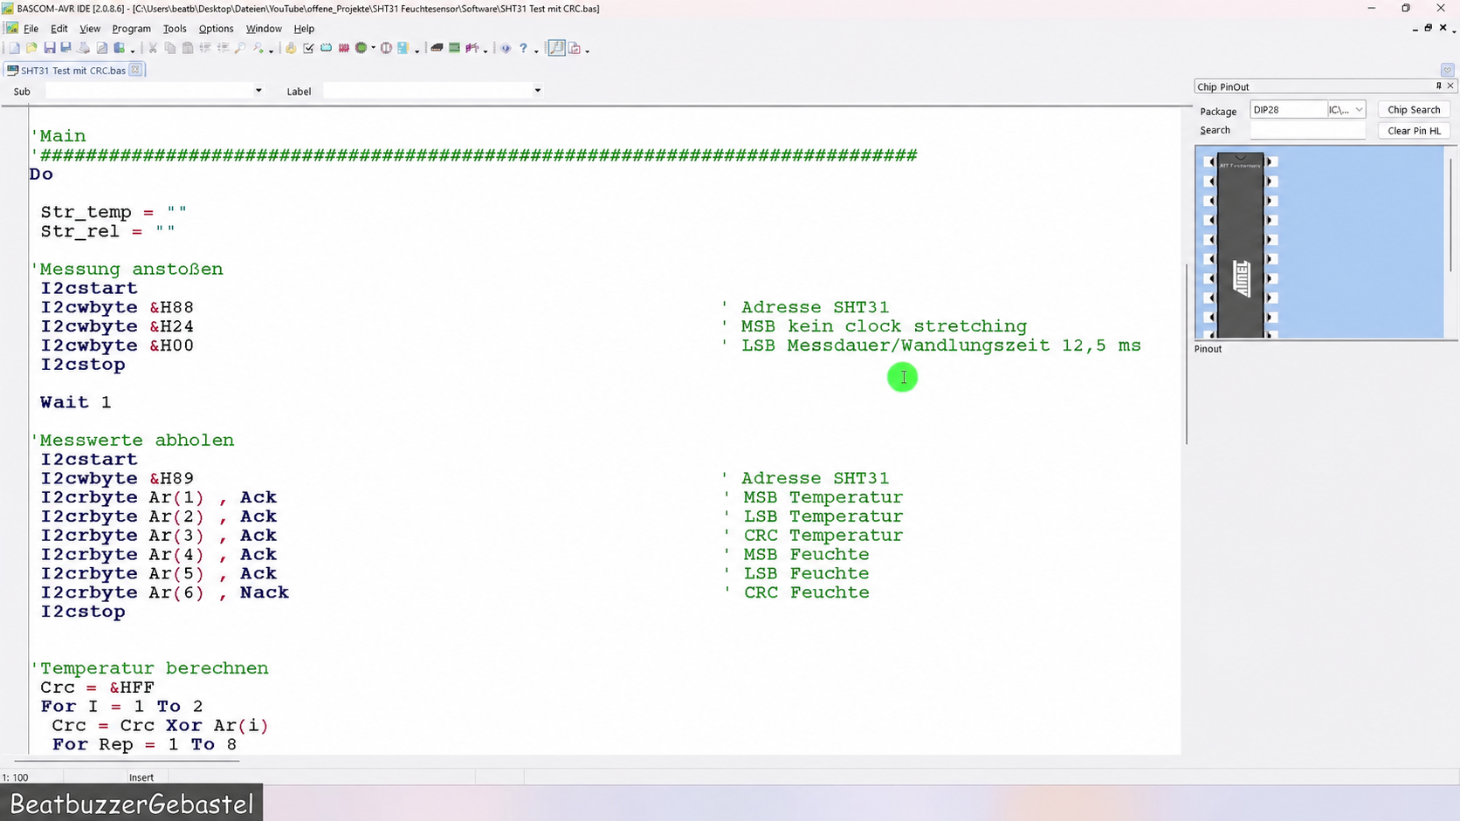The image size is (1460, 821).
Task: Open Find with the magnifier icon
Action: 240,48
